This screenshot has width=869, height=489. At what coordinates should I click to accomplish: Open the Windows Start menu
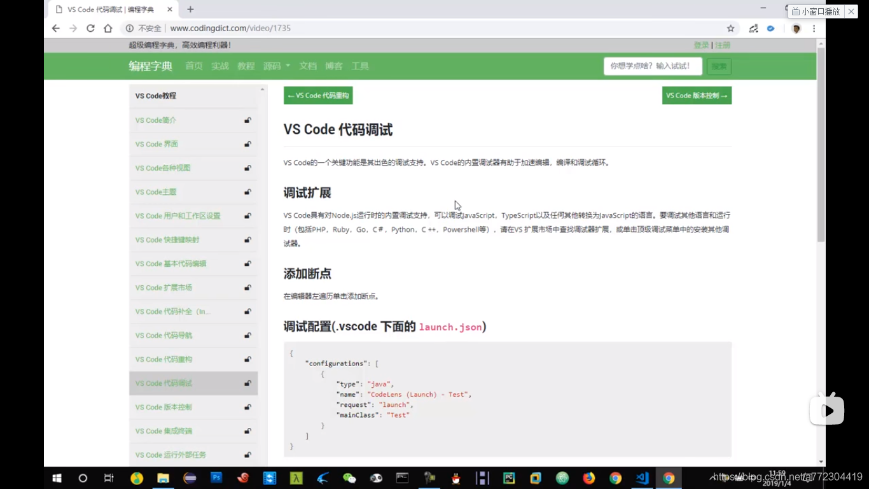coord(56,478)
